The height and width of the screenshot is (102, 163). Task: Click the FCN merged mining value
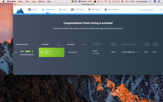pyautogui.click(x=155, y=52)
